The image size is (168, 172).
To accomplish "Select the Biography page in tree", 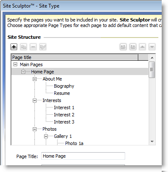I will (x=64, y=86).
